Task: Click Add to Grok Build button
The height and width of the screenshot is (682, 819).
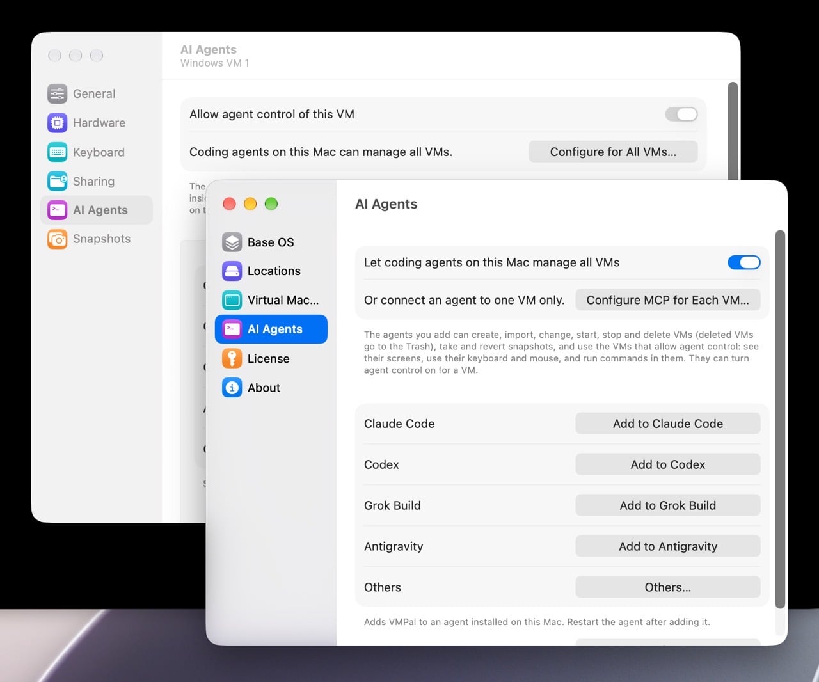Action: click(668, 505)
